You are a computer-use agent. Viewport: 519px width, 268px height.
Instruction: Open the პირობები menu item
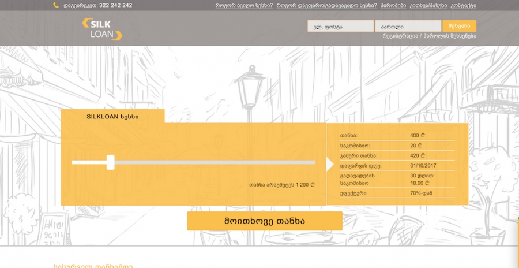pos(393,5)
